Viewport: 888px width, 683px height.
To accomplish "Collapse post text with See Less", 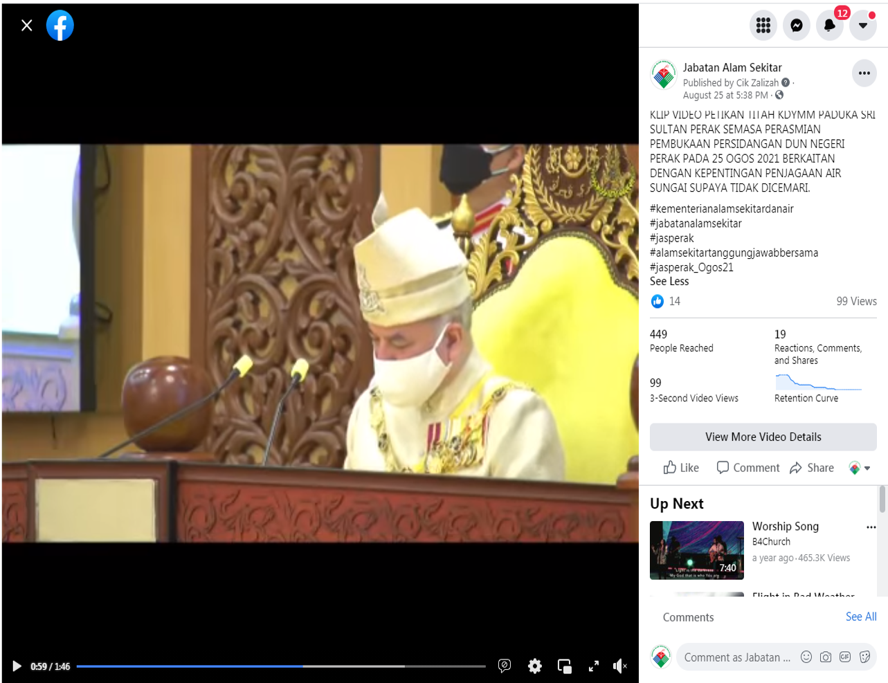I will click(x=669, y=282).
